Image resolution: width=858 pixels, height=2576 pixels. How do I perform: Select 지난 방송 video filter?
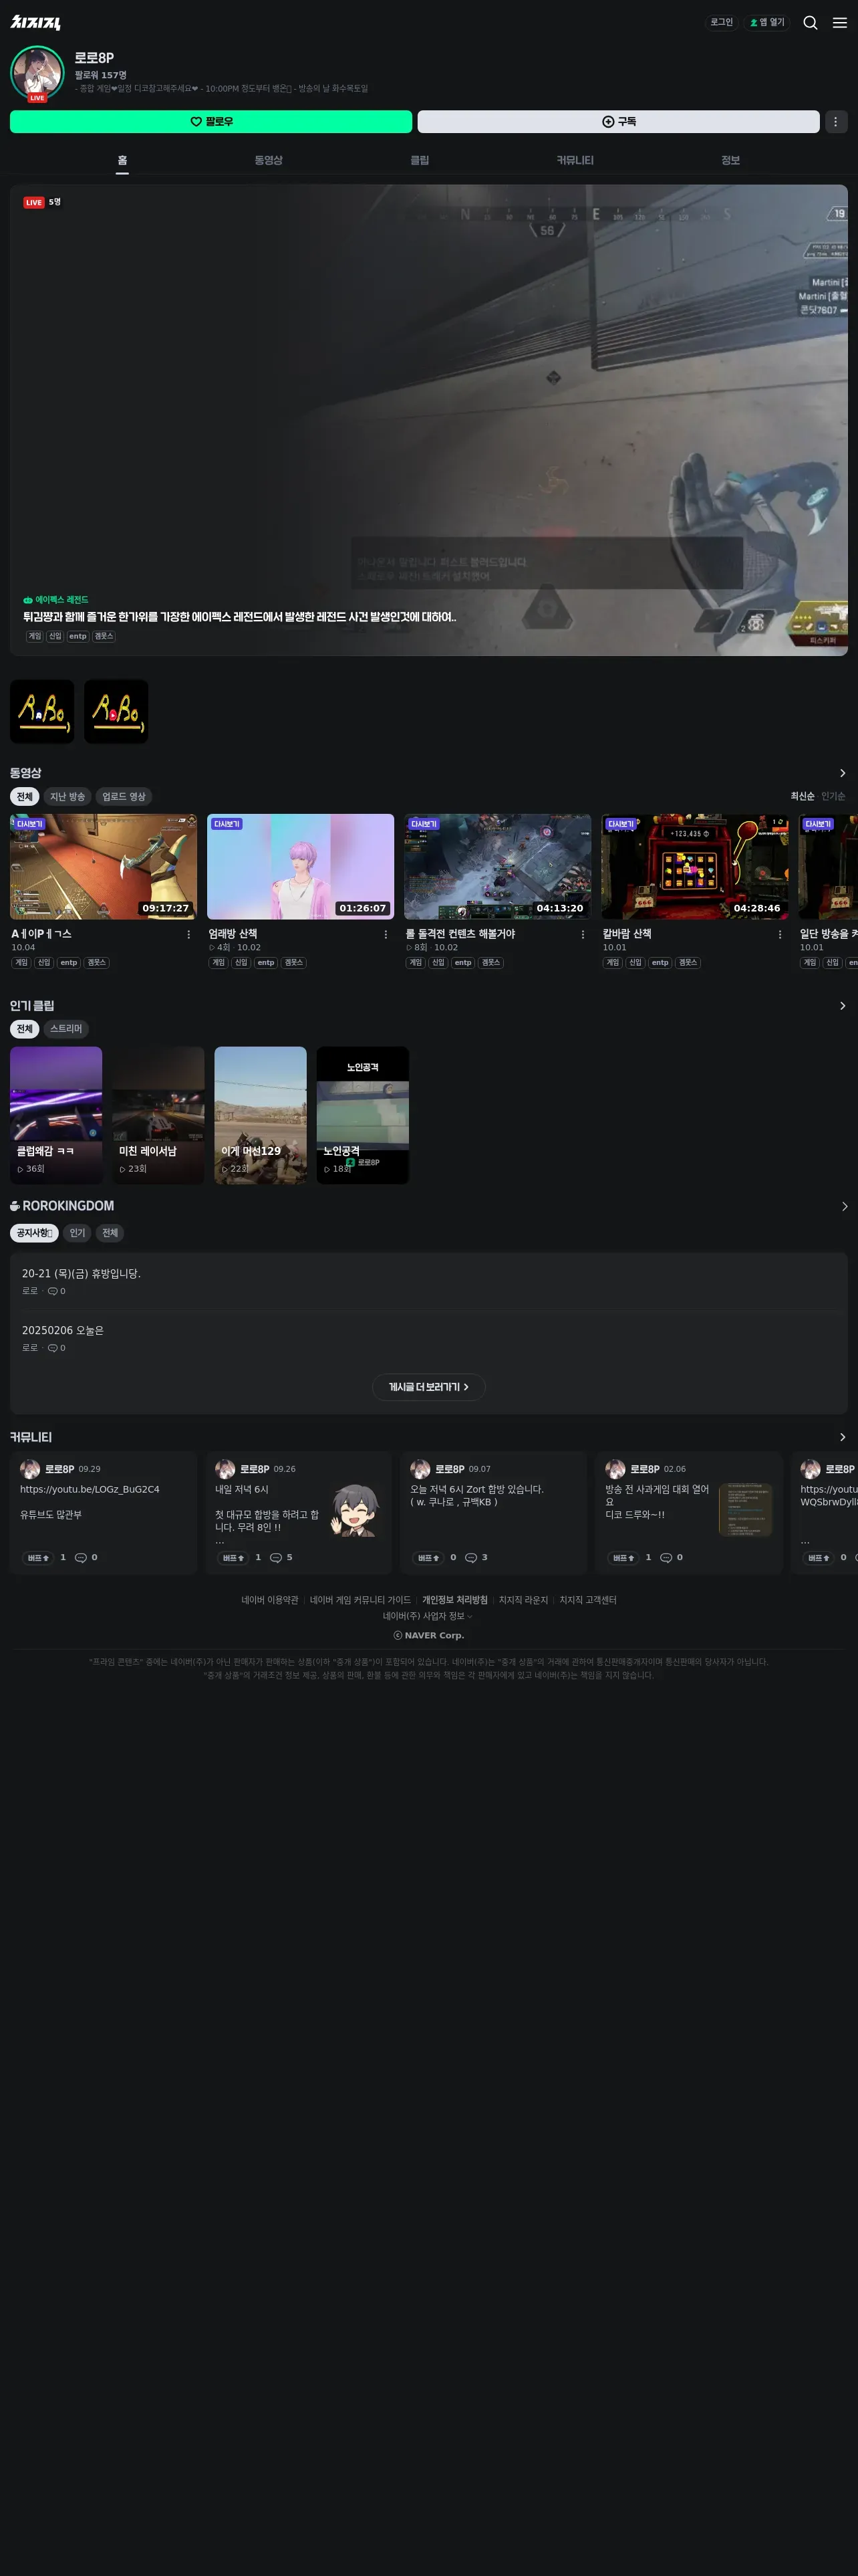coord(67,797)
